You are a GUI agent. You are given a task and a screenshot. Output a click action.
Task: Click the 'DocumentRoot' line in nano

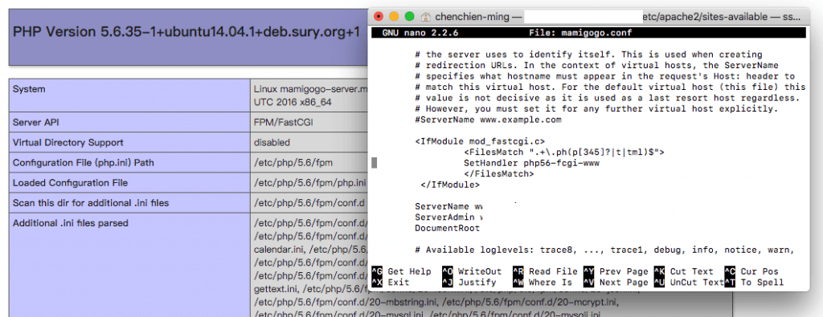(x=447, y=228)
